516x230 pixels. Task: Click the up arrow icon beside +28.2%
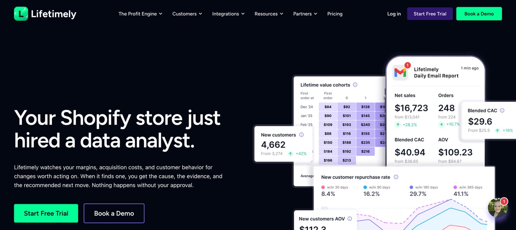click(398, 125)
